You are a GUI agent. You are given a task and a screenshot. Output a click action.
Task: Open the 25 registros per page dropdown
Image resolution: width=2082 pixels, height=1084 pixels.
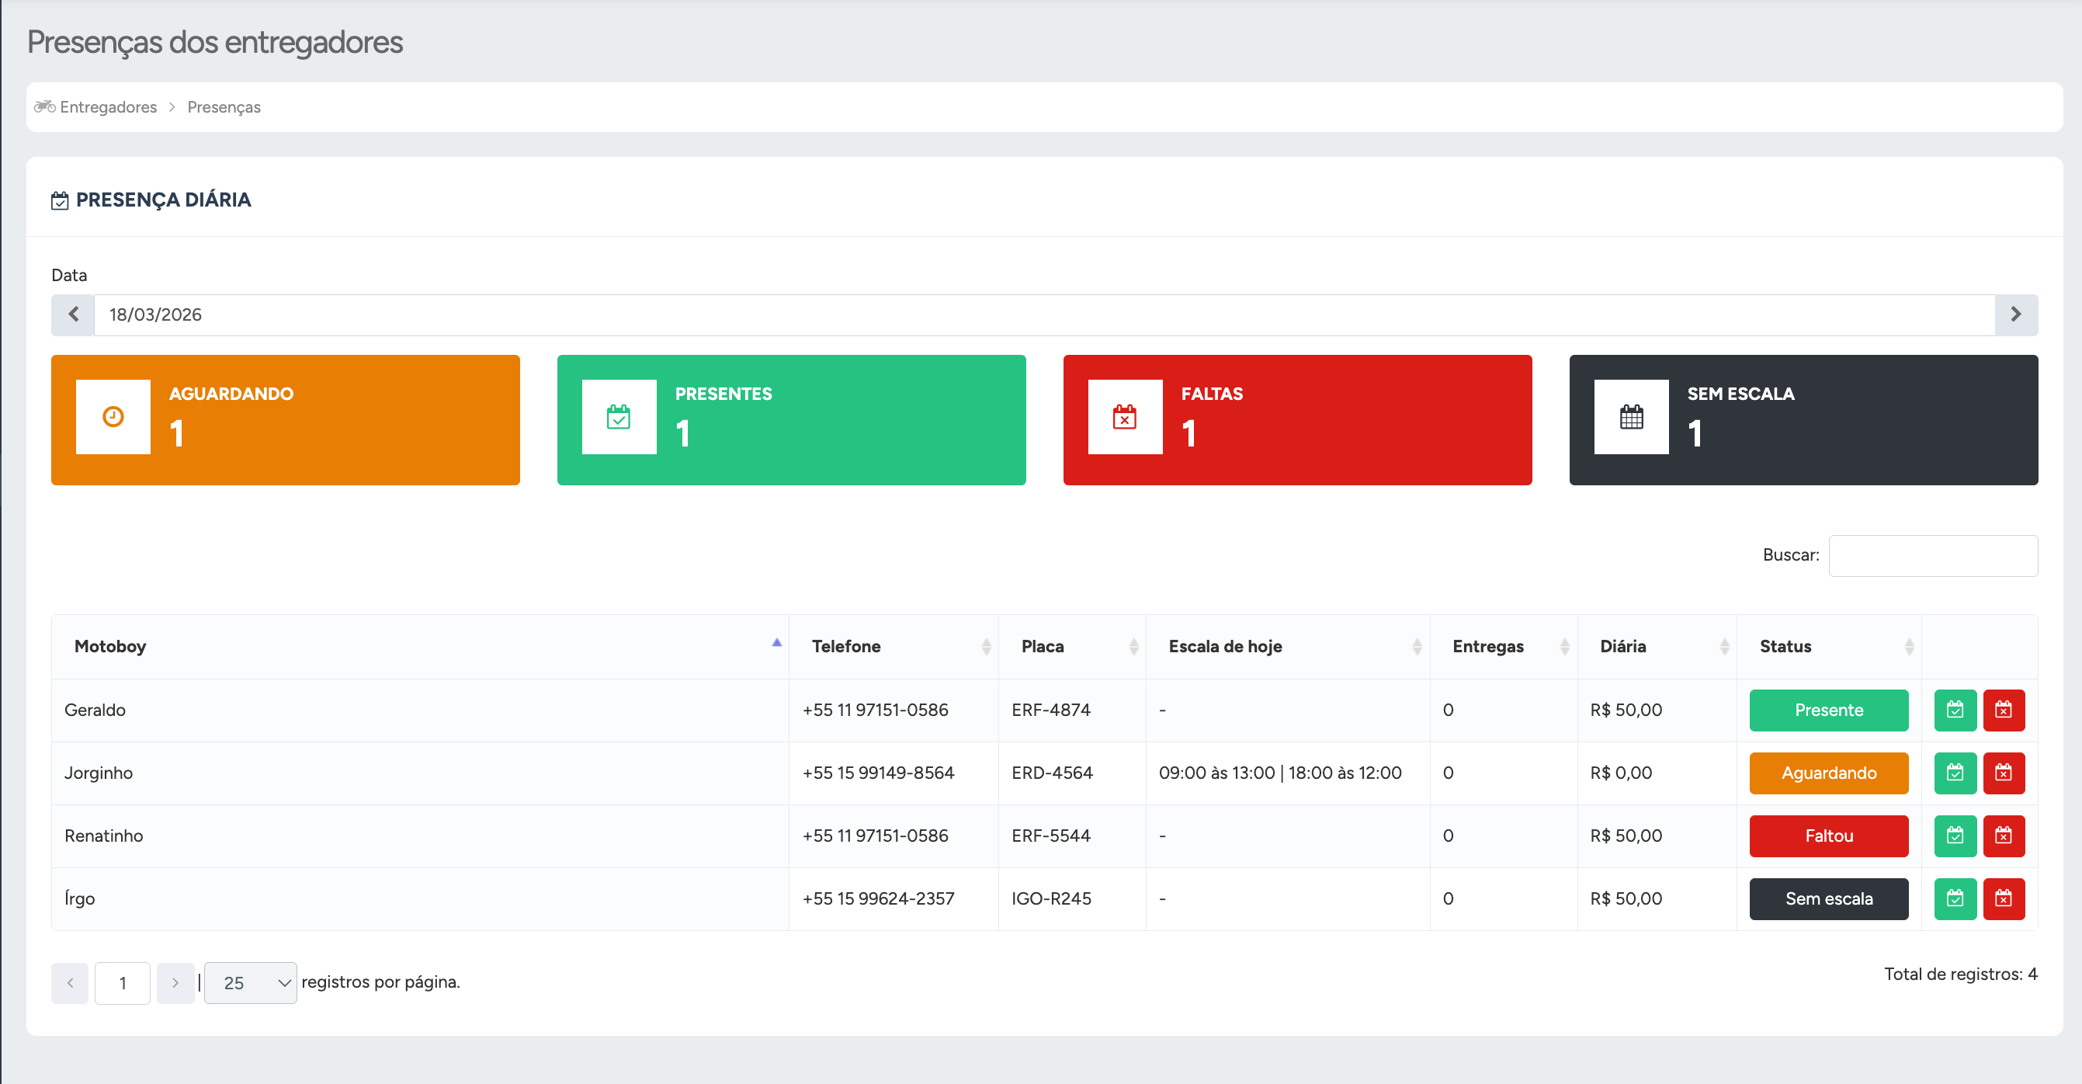click(x=250, y=982)
